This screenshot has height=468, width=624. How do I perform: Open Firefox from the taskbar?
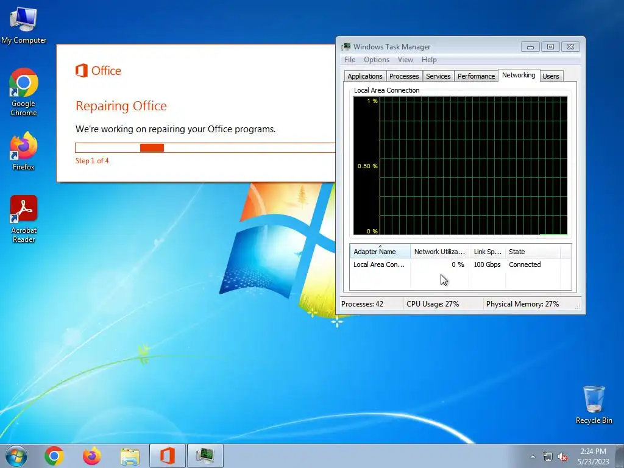pos(92,456)
